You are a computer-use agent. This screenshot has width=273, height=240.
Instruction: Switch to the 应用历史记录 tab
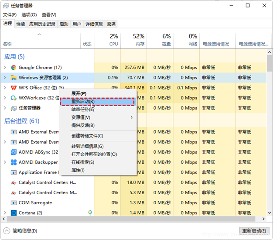tap(42, 24)
